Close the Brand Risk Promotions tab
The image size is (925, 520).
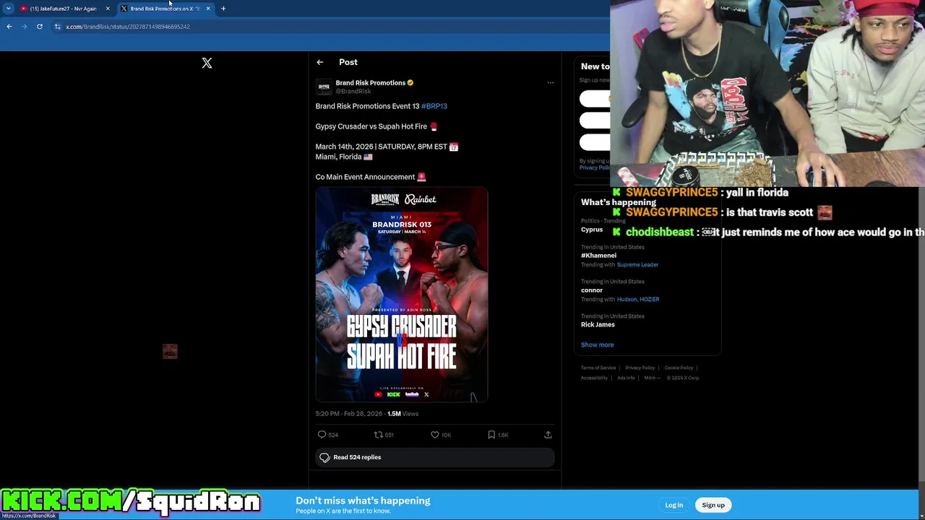click(208, 9)
